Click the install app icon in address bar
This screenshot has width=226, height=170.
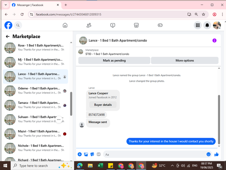[x=189, y=15]
